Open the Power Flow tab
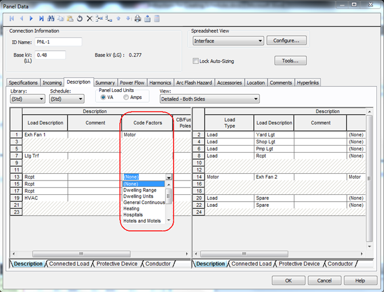Viewport: 384px width, 292px height. 132,83
